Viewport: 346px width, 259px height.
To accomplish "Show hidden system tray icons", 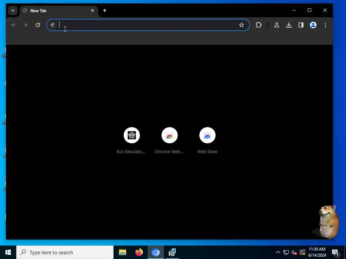I will click(278, 252).
